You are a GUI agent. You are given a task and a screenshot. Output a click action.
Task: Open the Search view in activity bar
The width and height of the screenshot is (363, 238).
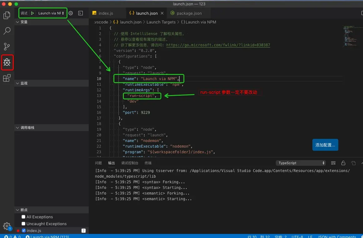[x=7, y=31]
